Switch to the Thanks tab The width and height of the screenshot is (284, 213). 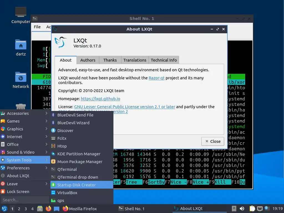click(110, 60)
